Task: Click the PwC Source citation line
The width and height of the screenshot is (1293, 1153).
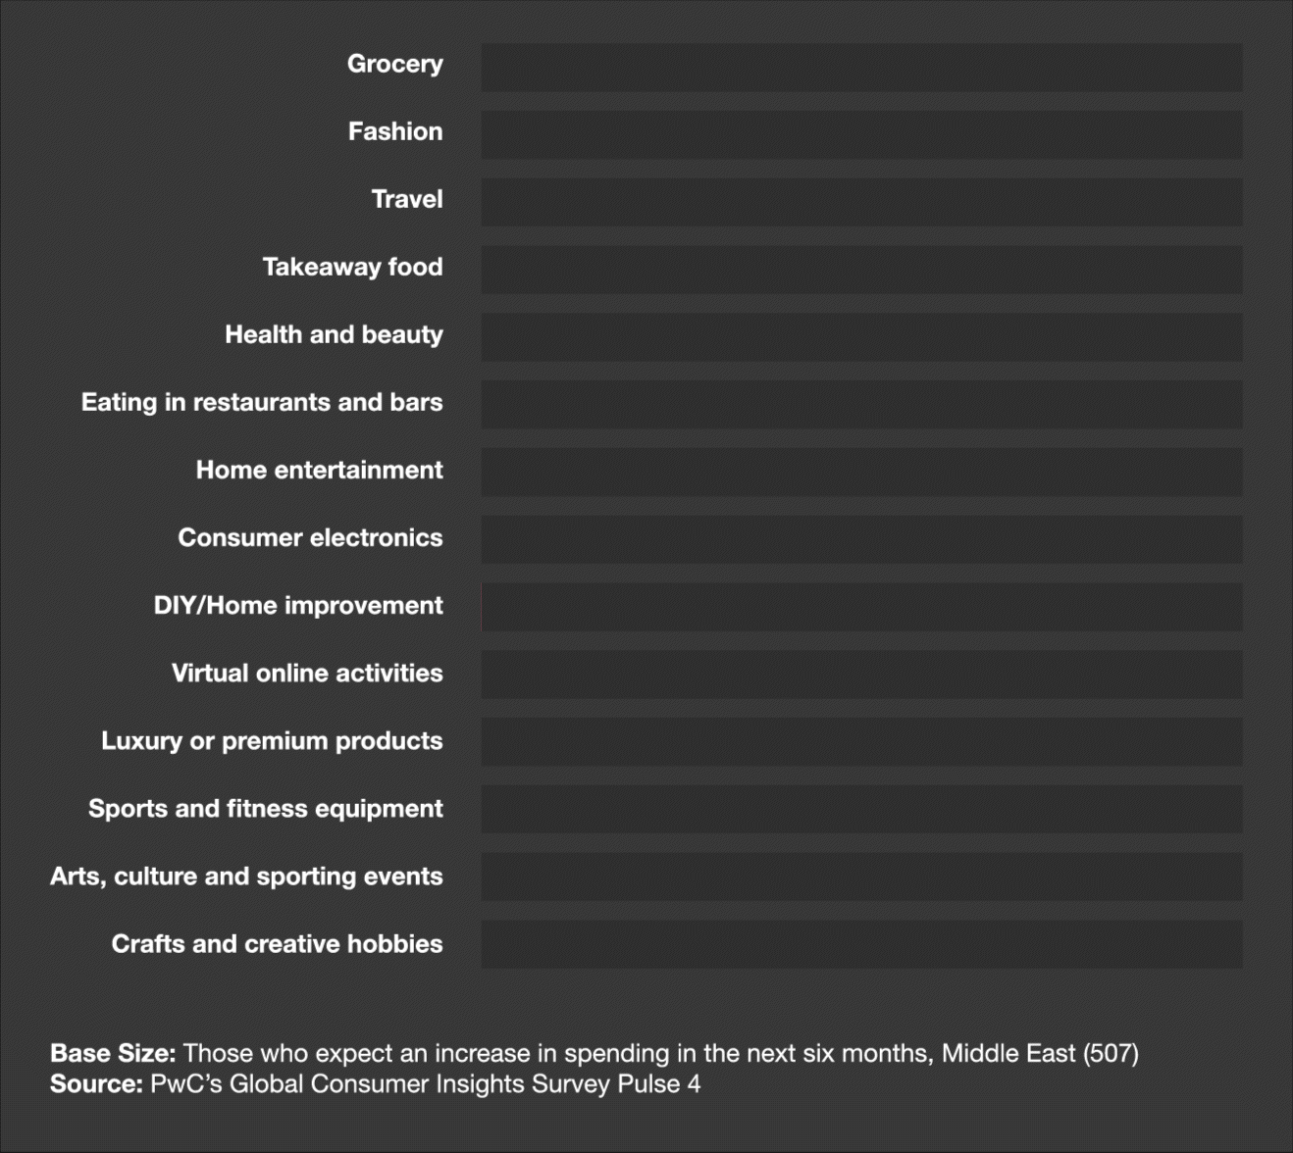Action: point(375,1084)
